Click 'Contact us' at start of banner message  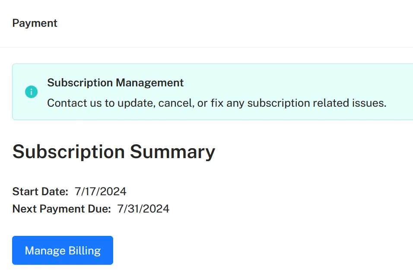pos(74,103)
